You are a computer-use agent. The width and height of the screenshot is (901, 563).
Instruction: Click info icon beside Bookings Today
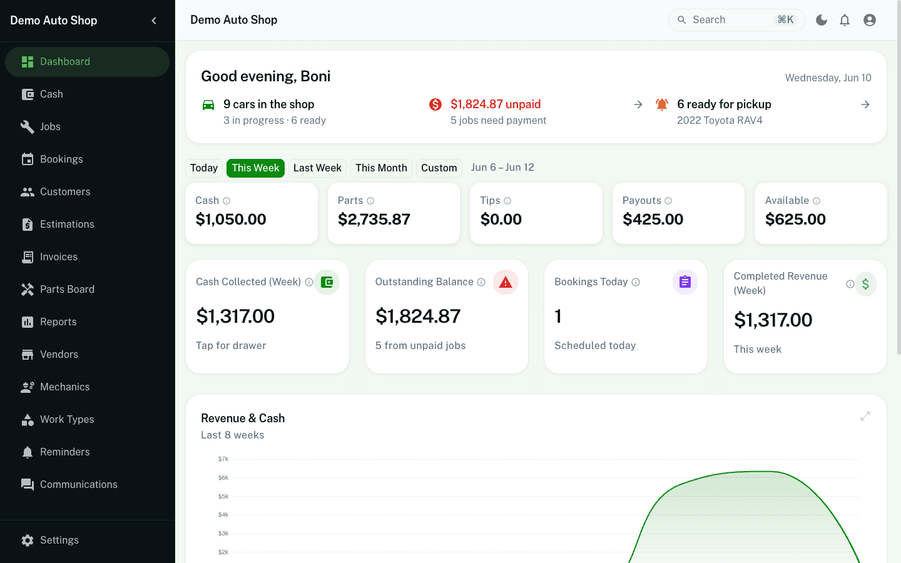(636, 282)
